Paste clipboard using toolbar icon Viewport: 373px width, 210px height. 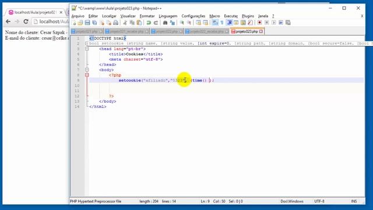139,23
